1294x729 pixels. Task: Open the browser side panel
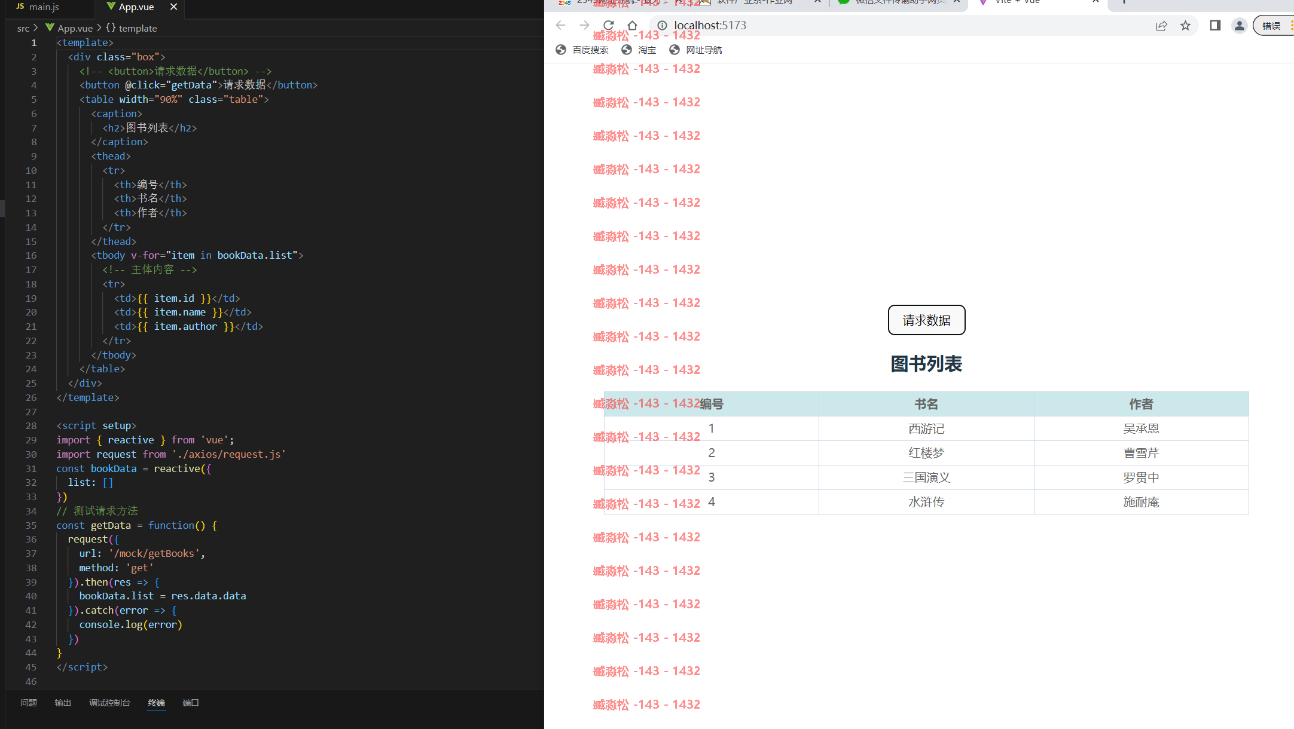(x=1215, y=25)
